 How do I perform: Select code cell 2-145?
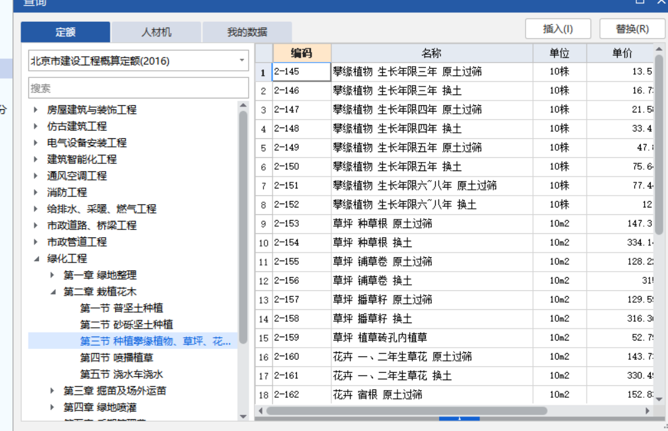[x=302, y=71]
